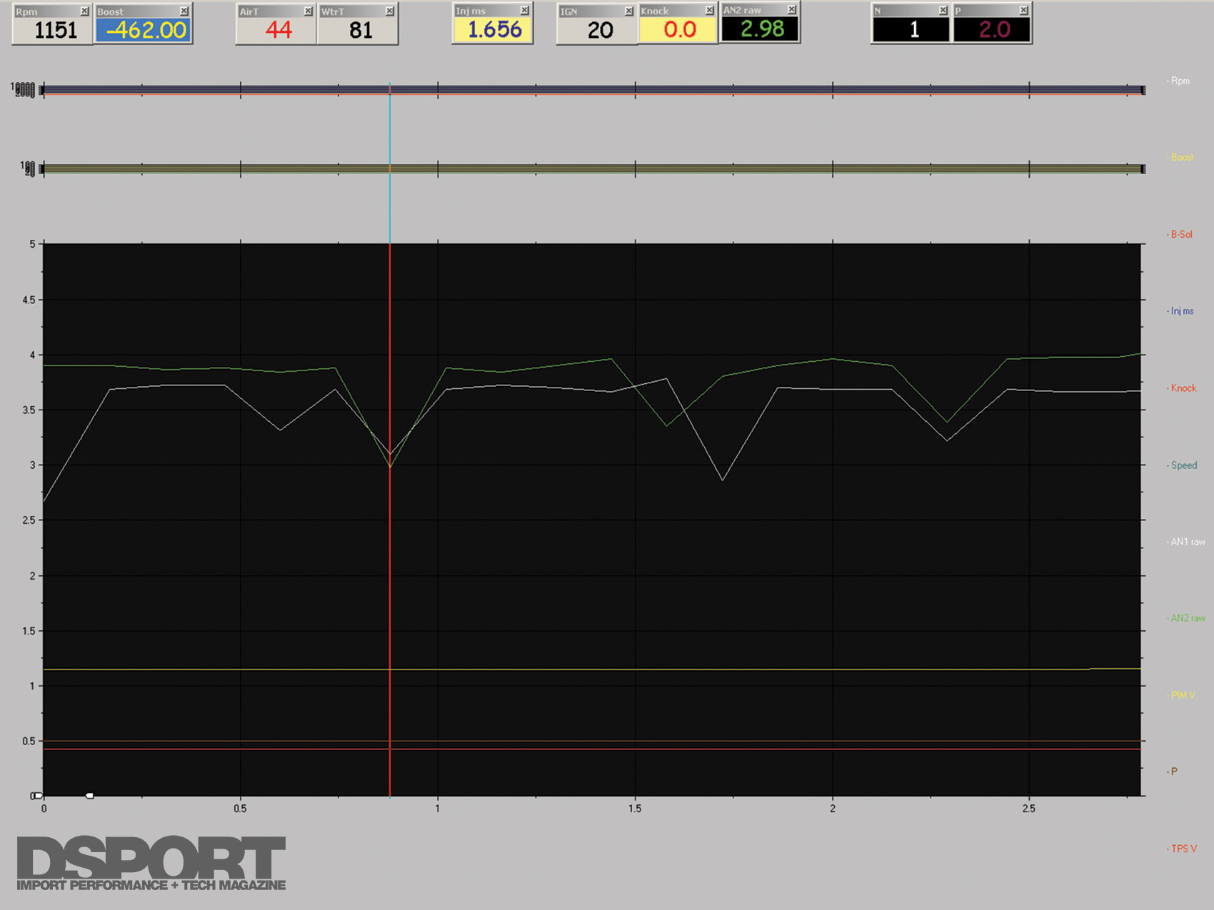Click the PIM V legend label
This screenshot has height=910, width=1214.
click(1183, 695)
